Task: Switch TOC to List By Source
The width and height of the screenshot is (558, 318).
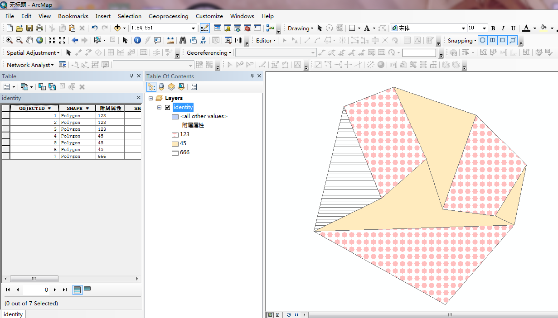Action: pyautogui.click(x=161, y=87)
